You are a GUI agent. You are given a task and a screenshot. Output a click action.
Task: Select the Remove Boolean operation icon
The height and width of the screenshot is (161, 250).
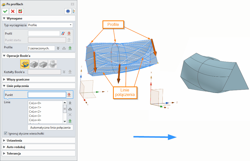click(43, 64)
